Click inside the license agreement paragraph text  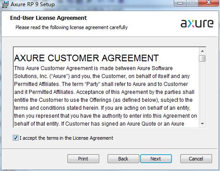pyautogui.click(x=105, y=96)
